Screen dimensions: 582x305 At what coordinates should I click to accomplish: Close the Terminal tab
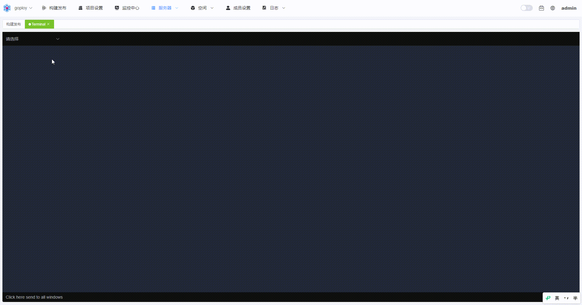[48, 24]
